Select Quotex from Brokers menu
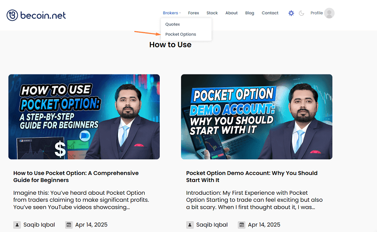377x232 pixels. click(x=172, y=25)
